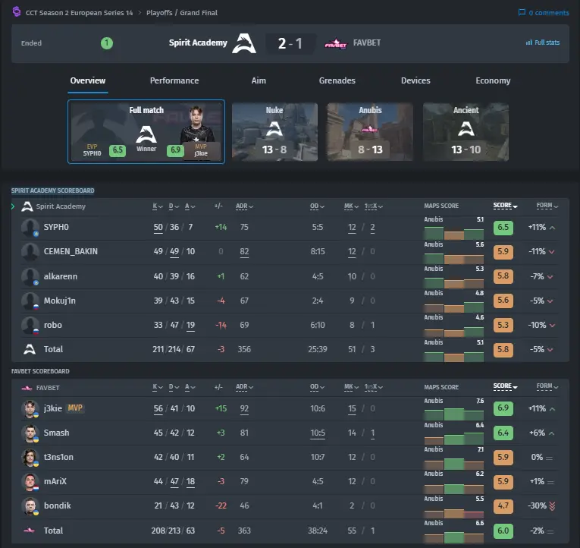Click the Full stats bar chart icon

point(529,43)
